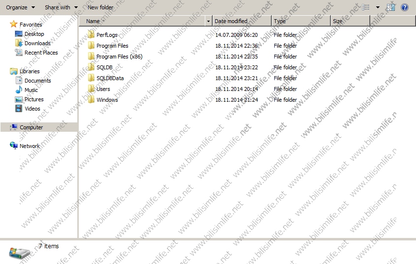Click the Program Files (x86) folder icon
Image resolution: width=416 pixels, height=264 pixels.
coord(91,56)
